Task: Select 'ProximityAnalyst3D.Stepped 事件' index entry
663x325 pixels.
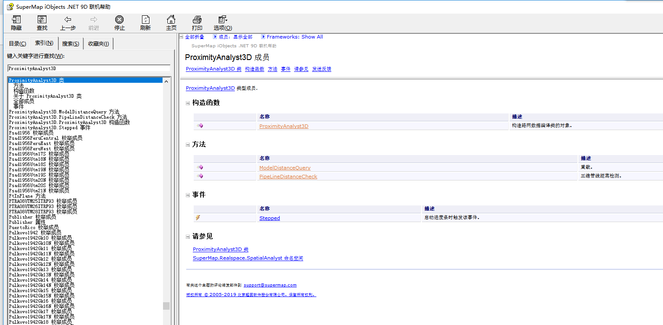Action: pyautogui.click(x=50, y=127)
